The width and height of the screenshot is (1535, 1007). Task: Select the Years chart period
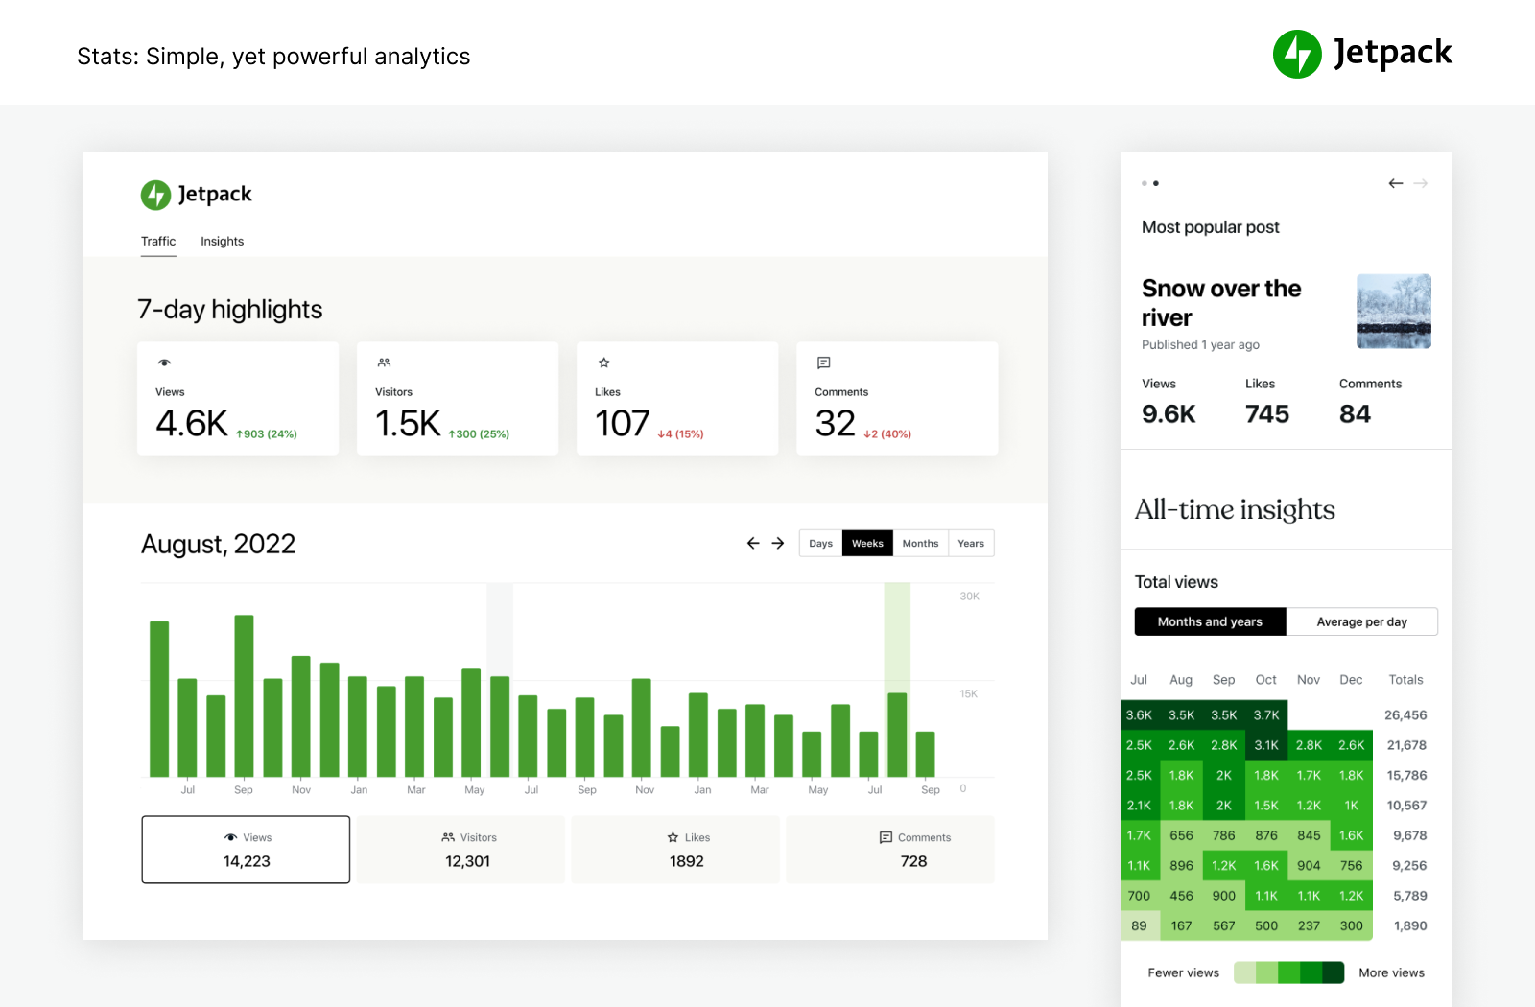pyautogui.click(x=971, y=543)
